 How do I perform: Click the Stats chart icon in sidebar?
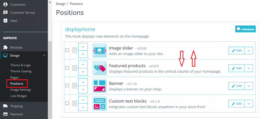[x=5, y=21]
